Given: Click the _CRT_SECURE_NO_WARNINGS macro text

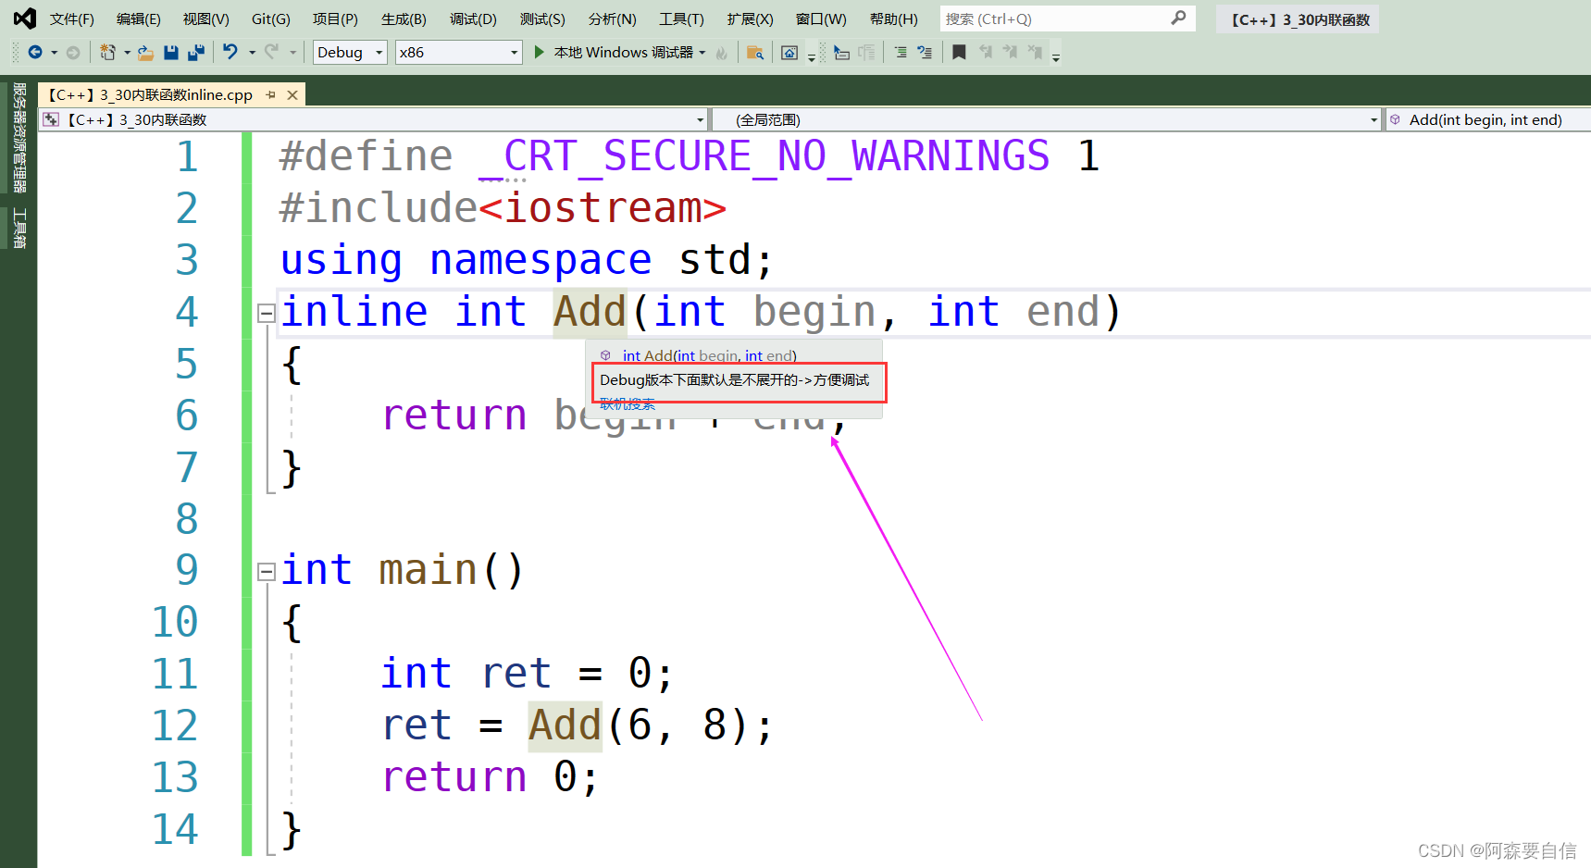Looking at the screenshot, I should pos(764,156).
